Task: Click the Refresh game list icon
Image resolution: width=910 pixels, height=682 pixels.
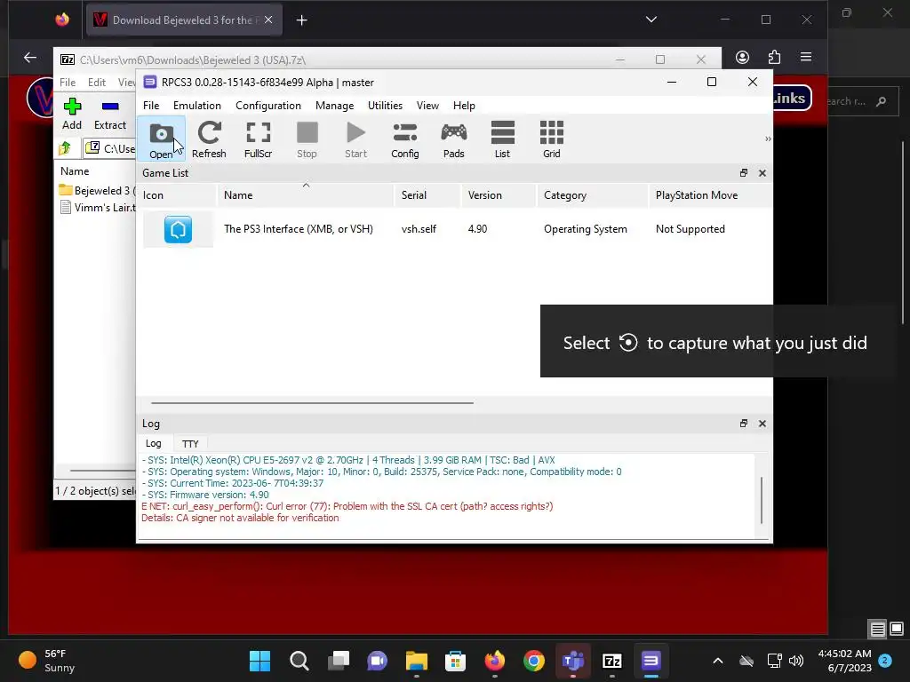Action: click(x=209, y=139)
